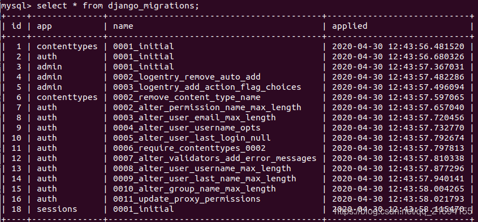Image resolution: width=478 pixels, height=222 pixels.
Task: Click the 0011_update_proxy_permissions migration name
Action: point(187,199)
